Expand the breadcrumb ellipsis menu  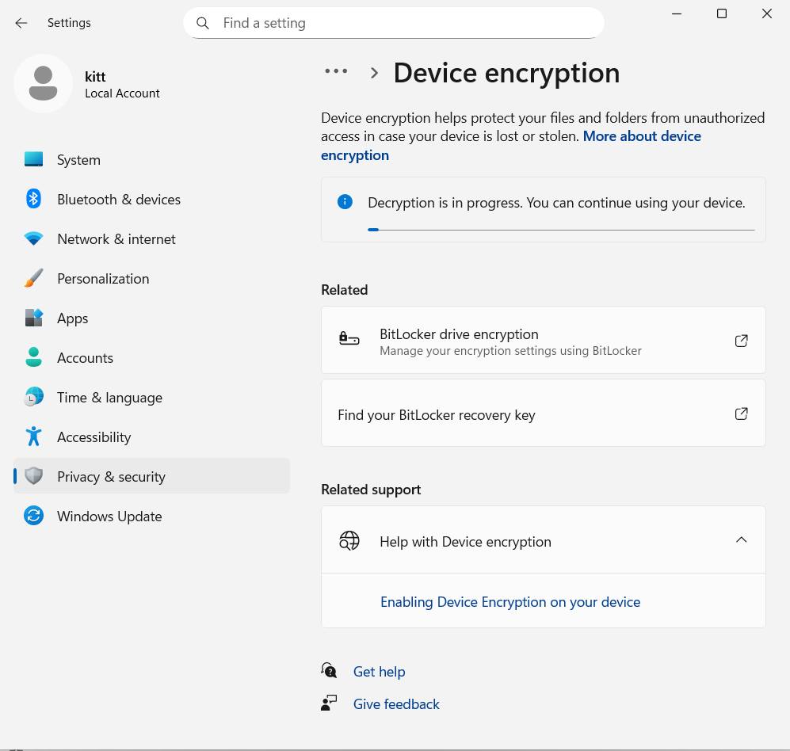pyautogui.click(x=336, y=71)
